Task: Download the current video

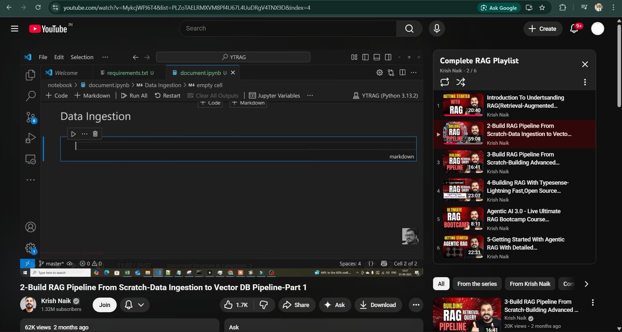Action: [x=378, y=305]
